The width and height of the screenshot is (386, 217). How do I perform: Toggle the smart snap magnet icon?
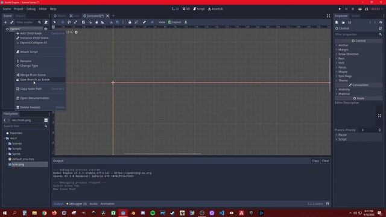[111, 22]
